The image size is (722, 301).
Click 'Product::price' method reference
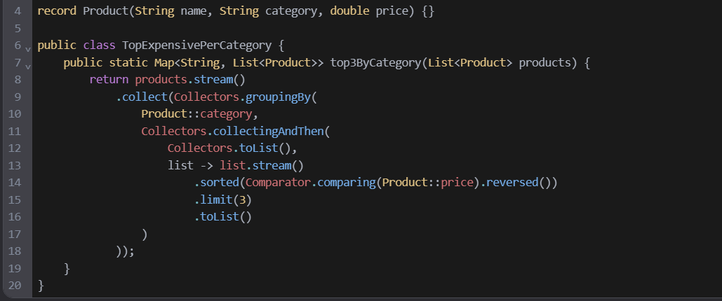click(x=428, y=183)
